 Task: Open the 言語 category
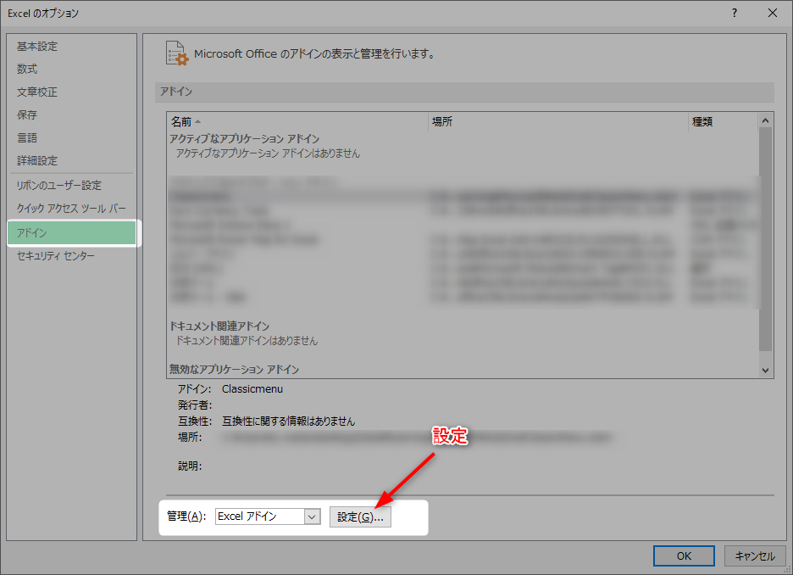[27, 137]
